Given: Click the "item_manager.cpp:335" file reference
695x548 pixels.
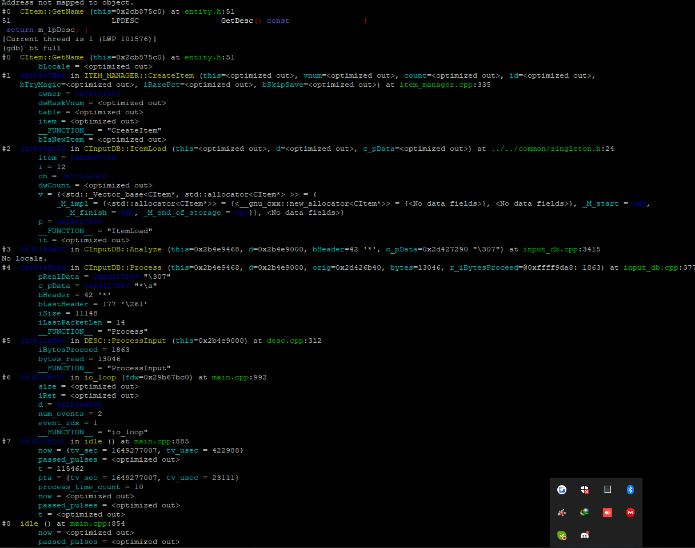Looking at the screenshot, I should 445,85.
